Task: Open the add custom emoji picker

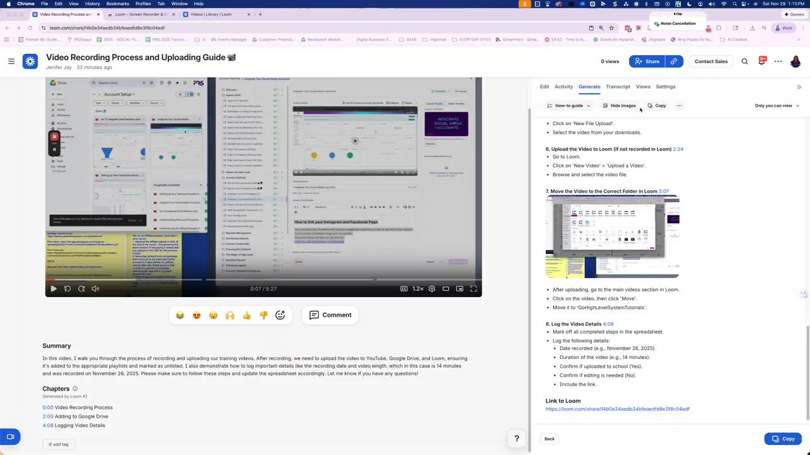Action: coord(280,315)
